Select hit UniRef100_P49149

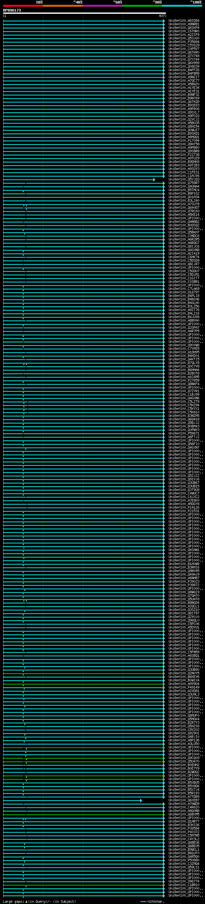point(184,687)
